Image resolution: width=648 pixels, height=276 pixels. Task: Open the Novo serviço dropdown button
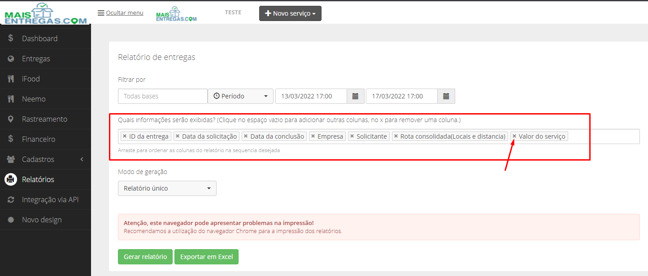tap(290, 13)
